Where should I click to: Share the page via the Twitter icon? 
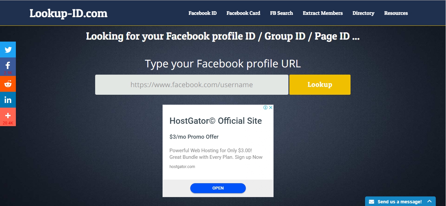point(8,50)
